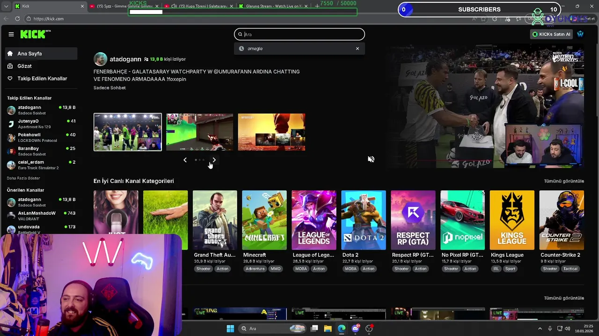This screenshot has height=336, width=599.
Task: Open Sadece Sohbet category link under featured title
Action: 110,88
